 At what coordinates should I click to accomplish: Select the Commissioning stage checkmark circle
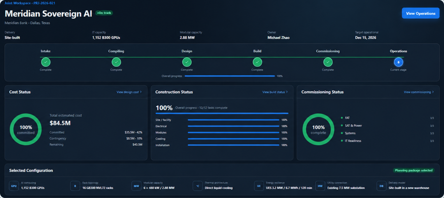click(x=328, y=62)
